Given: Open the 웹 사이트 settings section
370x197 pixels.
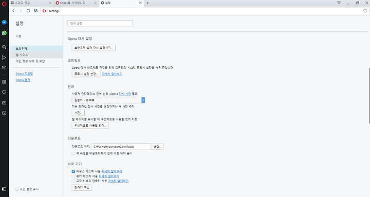Looking at the screenshot, I should point(36,55).
